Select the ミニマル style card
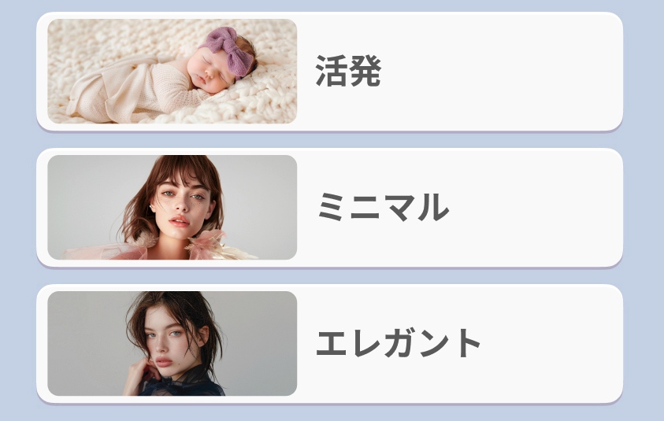The height and width of the screenshot is (421, 664). 329,208
